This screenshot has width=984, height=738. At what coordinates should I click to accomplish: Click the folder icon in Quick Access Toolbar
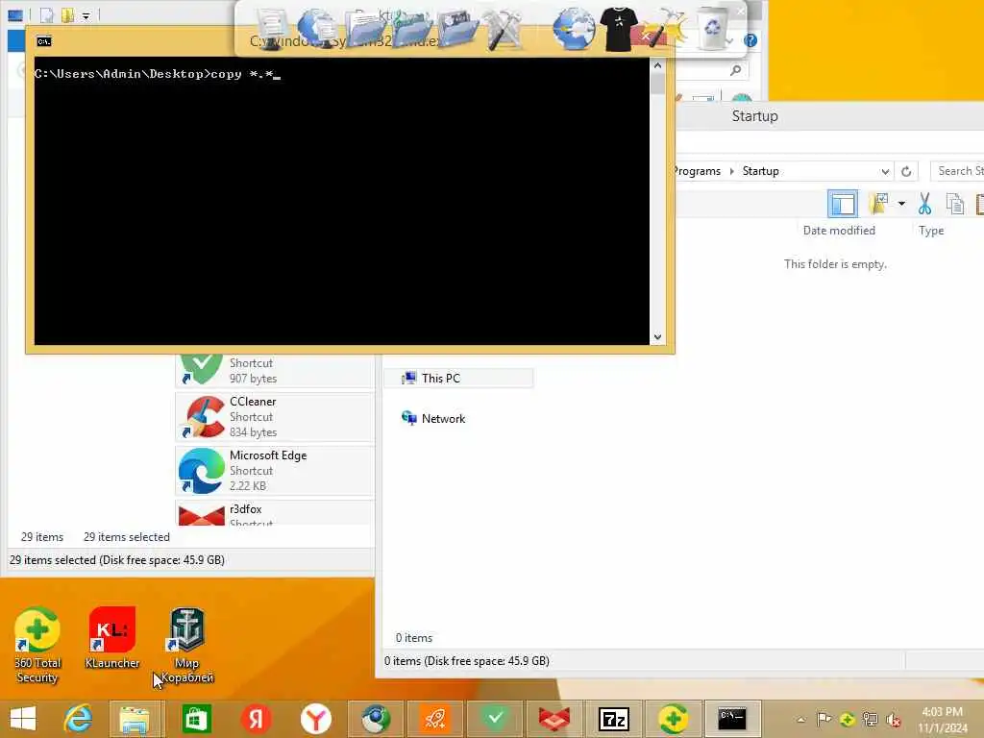coord(67,15)
